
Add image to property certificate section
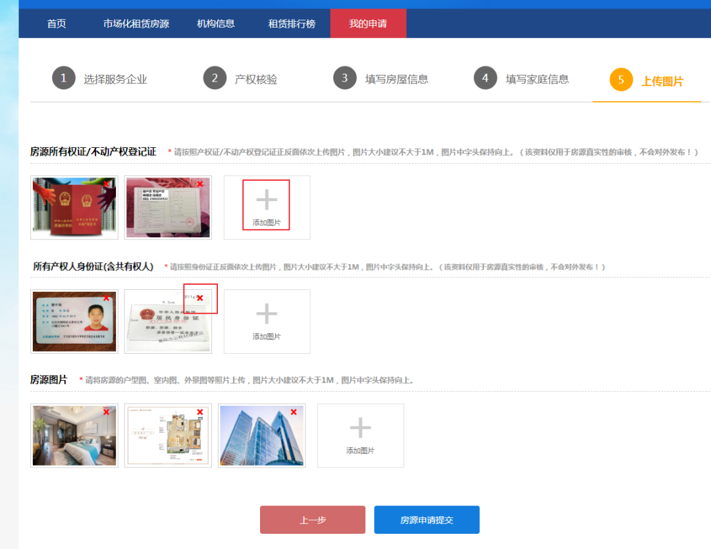(x=267, y=207)
